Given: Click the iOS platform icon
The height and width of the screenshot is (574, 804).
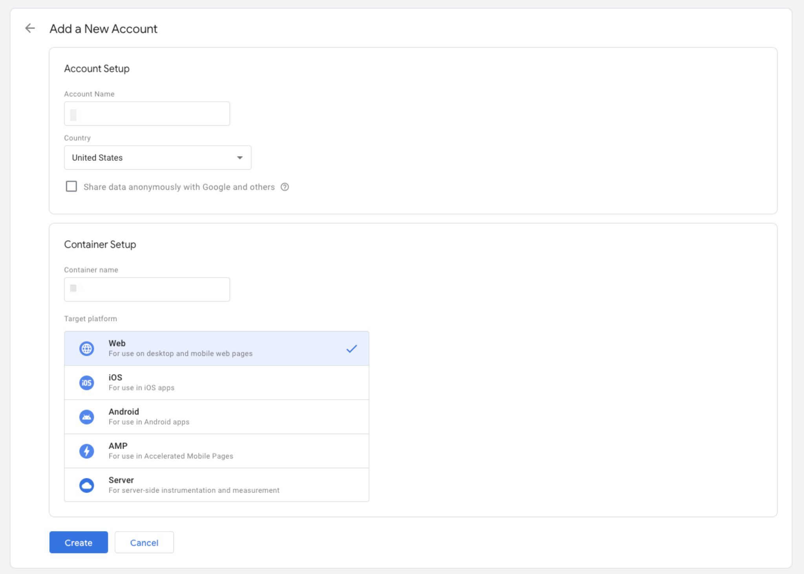Looking at the screenshot, I should click(86, 382).
